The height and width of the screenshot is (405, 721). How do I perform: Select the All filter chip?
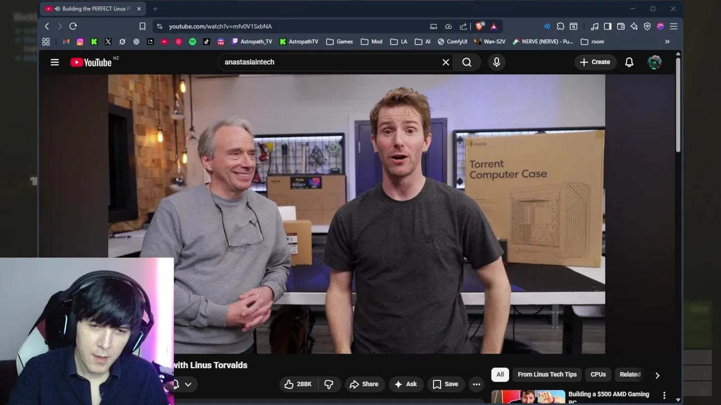pos(500,375)
